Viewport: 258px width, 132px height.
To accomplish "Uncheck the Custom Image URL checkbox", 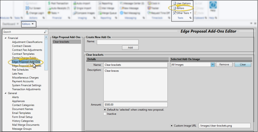I will click(x=172, y=126).
